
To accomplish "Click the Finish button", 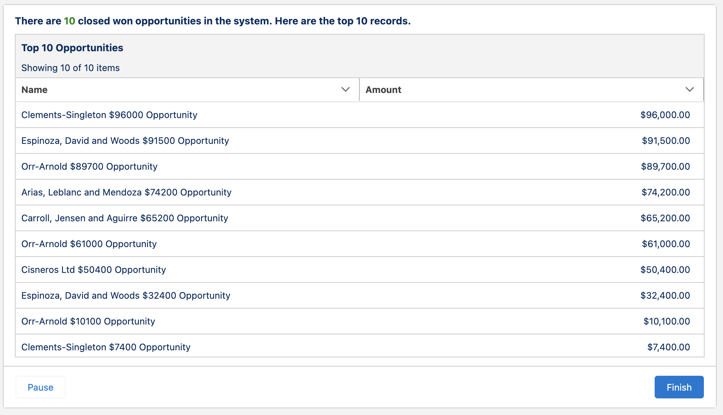I will point(679,387).
